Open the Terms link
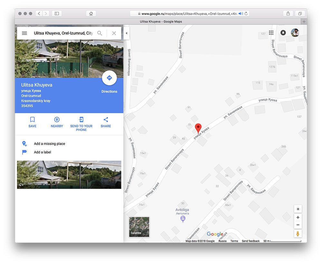 coord(234,241)
